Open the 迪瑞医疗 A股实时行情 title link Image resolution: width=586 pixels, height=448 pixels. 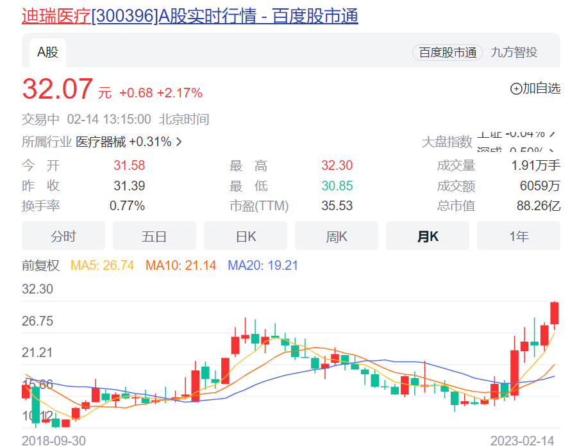(x=190, y=15)
